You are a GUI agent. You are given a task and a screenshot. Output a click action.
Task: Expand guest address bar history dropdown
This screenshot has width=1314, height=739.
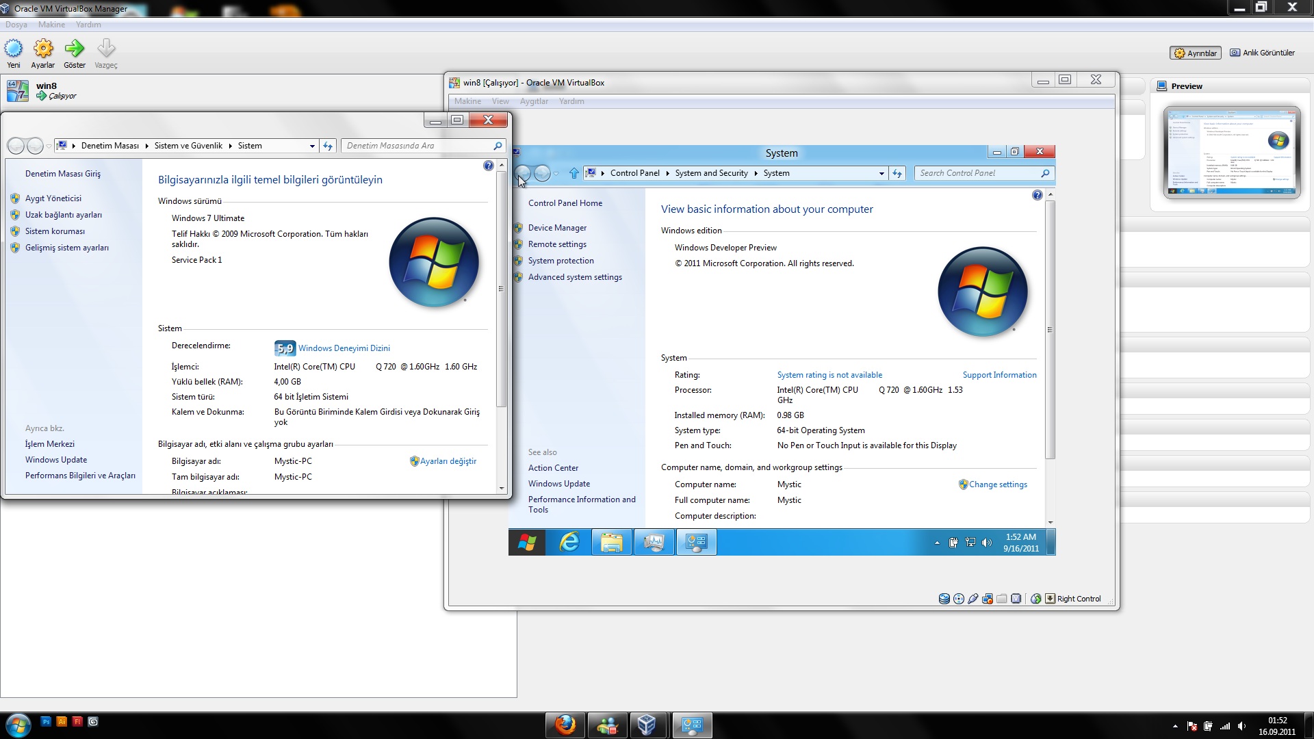[881, 173]
